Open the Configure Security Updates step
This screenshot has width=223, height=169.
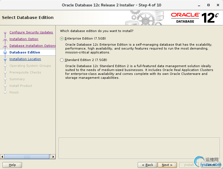(31, 32)
